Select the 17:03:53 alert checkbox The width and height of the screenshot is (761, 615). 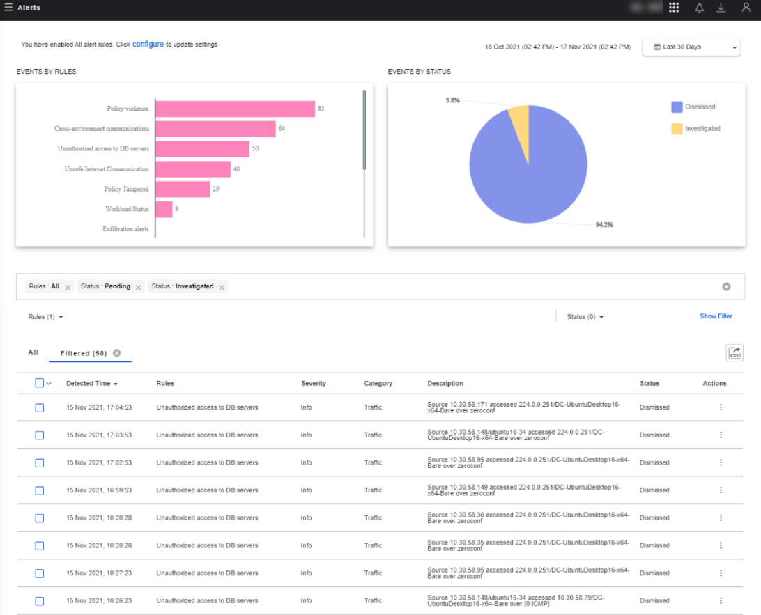pos(39,435)
